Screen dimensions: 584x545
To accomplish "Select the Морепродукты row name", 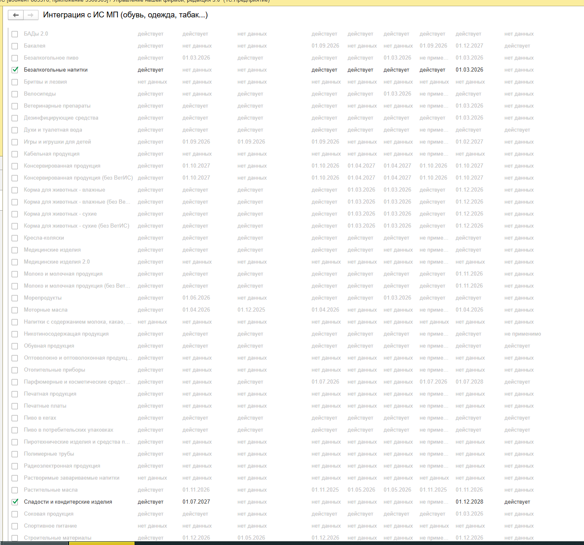I will tap(43, 298).
